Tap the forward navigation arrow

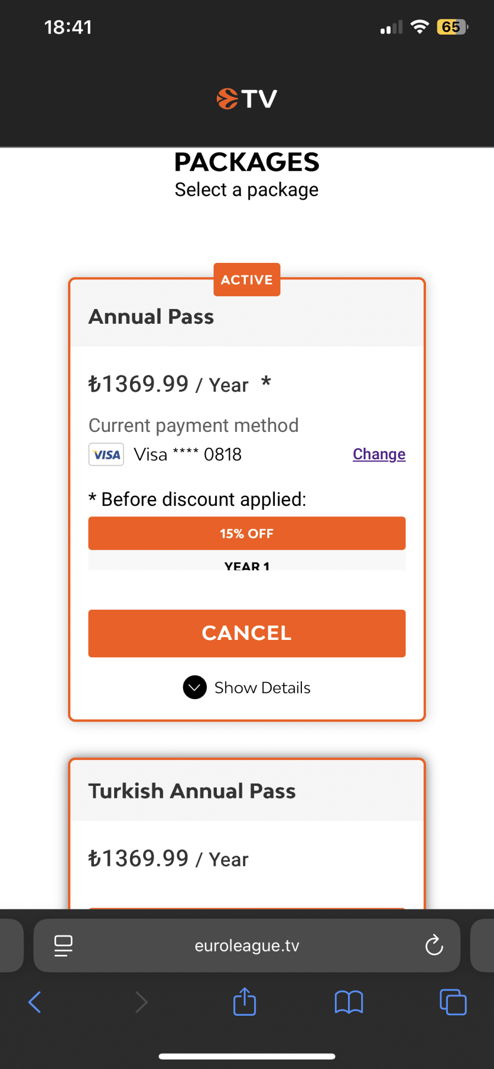142,1002
